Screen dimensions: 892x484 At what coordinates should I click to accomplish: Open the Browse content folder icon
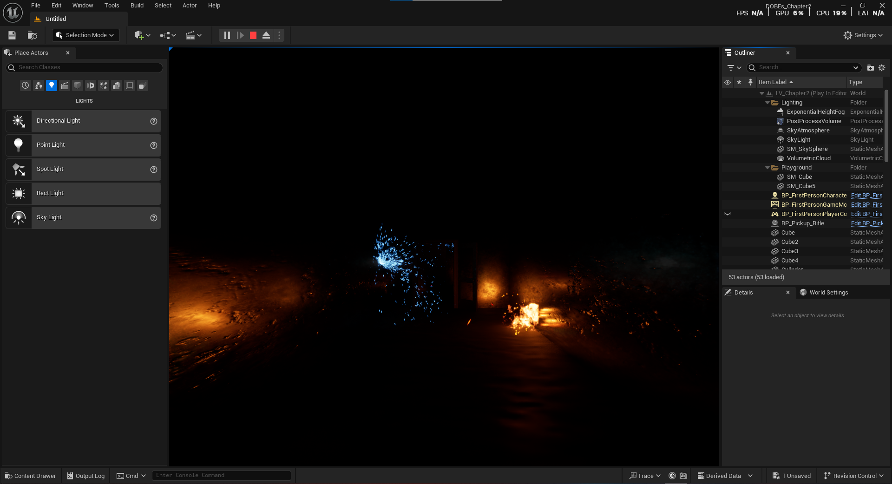coord(32,35)
